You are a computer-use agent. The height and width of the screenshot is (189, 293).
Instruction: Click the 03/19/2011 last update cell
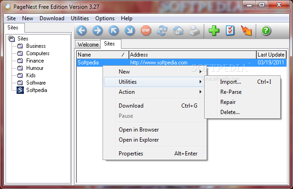(x=271, y=63)
